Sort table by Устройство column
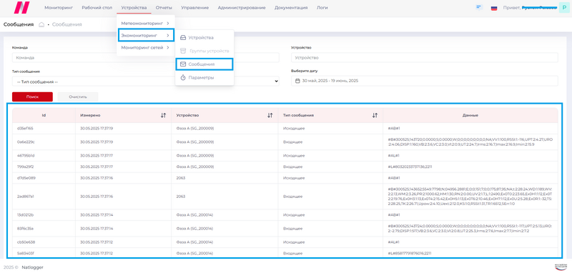The height and width of the screenshot is (273, 572). pos(270,115)
